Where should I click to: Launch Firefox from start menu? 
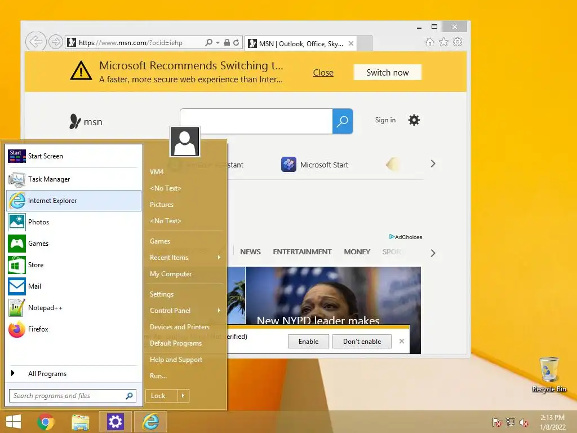tap(74, 329)
